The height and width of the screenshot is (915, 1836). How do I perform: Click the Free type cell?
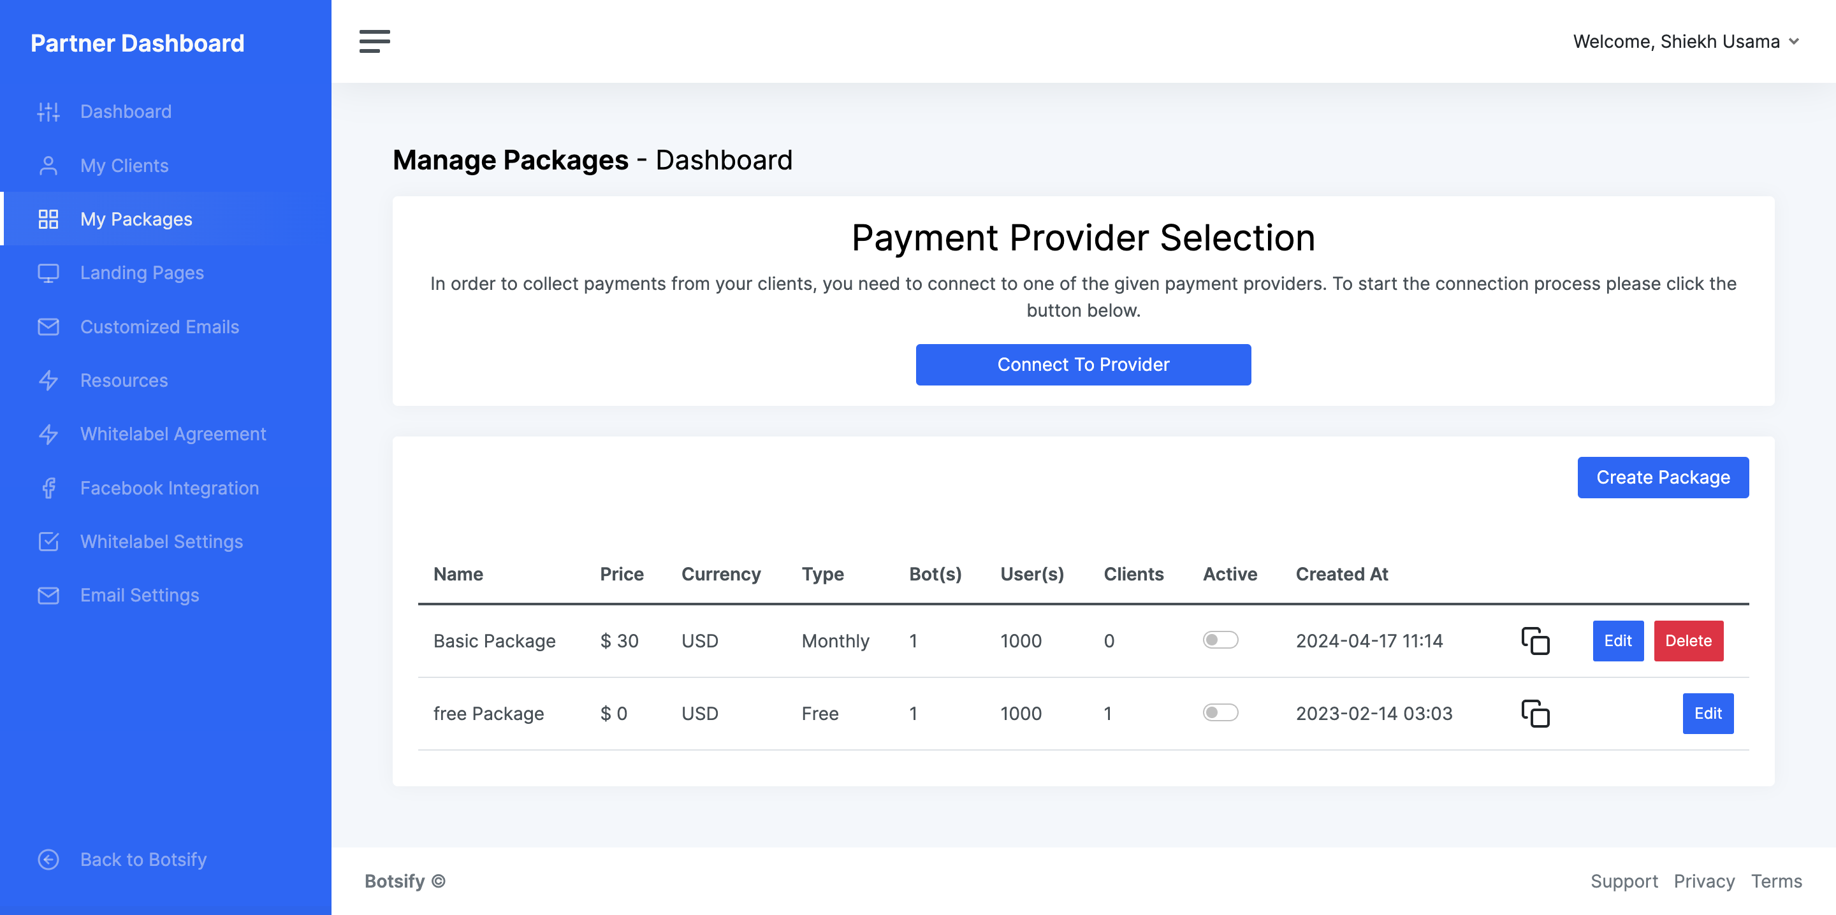click(820, 713)
